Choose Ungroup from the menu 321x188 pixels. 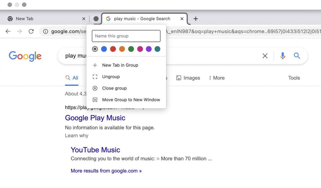click(x=111, y=77)
